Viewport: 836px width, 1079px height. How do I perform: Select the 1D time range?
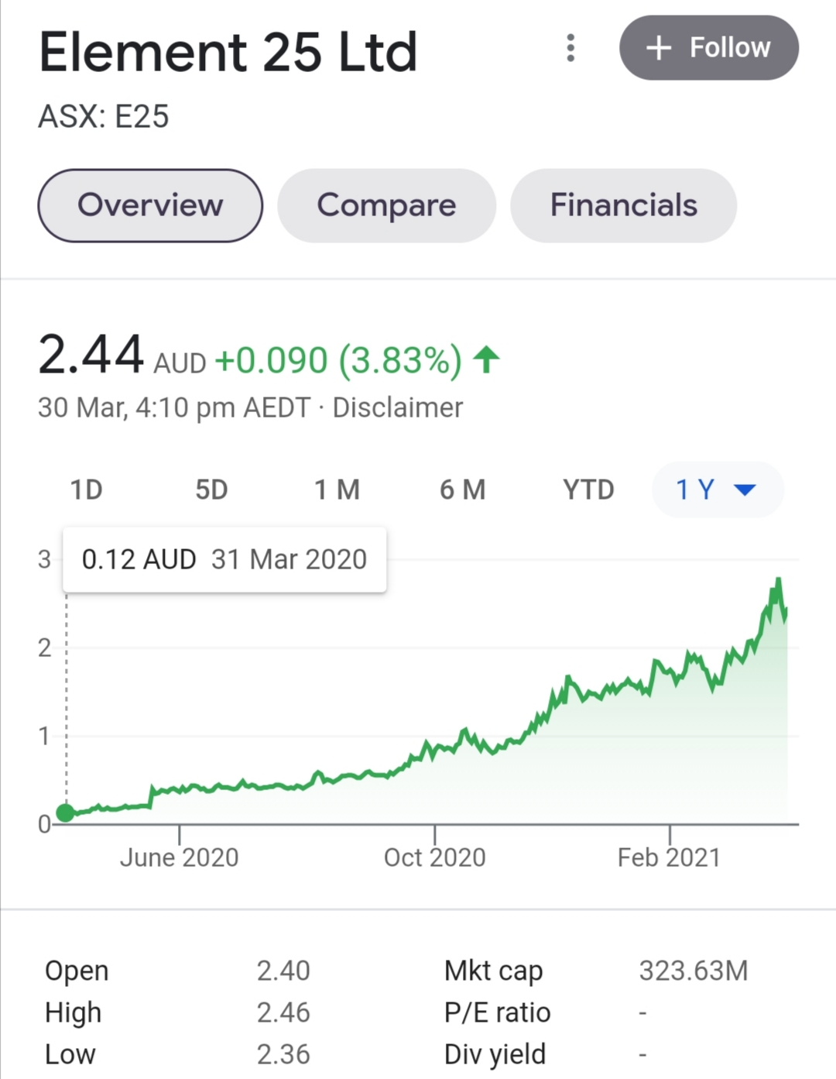(86, 490)
